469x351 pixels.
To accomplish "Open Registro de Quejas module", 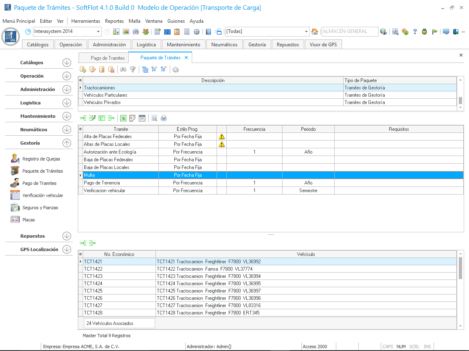I will (41, 159).
